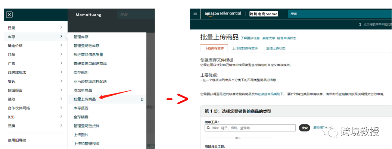Click the bookmark icon beside 批量上传商品

142,99
